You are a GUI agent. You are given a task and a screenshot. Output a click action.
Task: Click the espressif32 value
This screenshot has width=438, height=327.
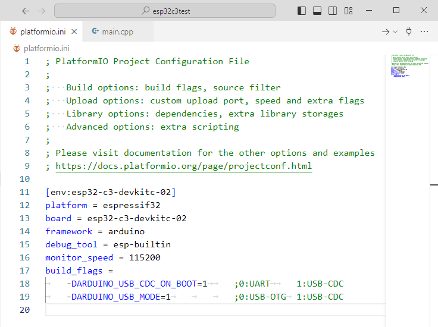point(132,205)
